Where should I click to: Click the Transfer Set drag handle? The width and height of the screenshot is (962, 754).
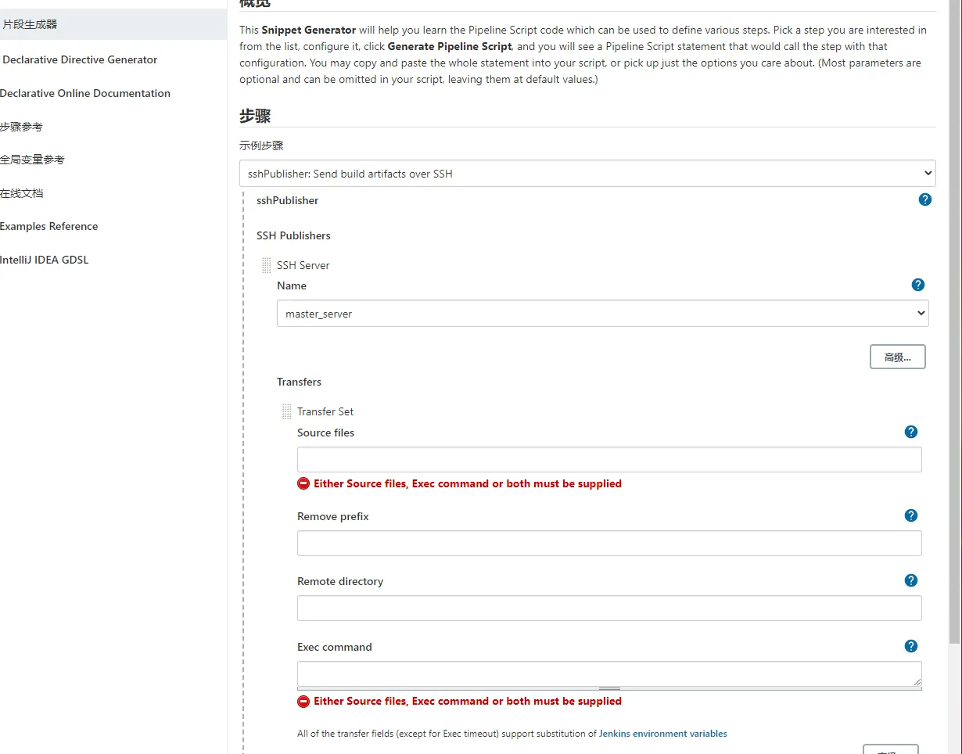click(286, 411)
